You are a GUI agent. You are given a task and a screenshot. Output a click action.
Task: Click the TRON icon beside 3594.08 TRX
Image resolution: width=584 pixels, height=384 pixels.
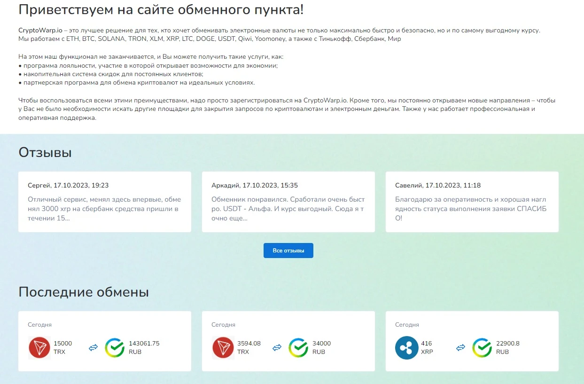tap(223, 348)
